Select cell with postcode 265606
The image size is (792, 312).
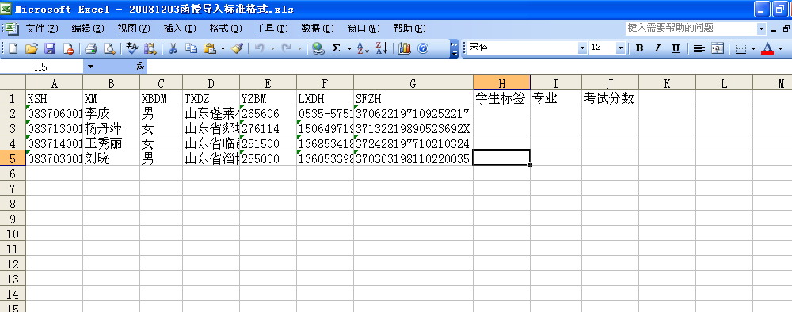pyautogui.click(x=268, y=113)
